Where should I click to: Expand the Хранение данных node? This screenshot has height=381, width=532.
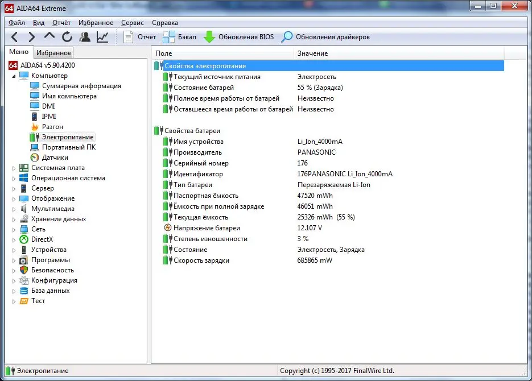pyautogui.click(x=14, y=220)
